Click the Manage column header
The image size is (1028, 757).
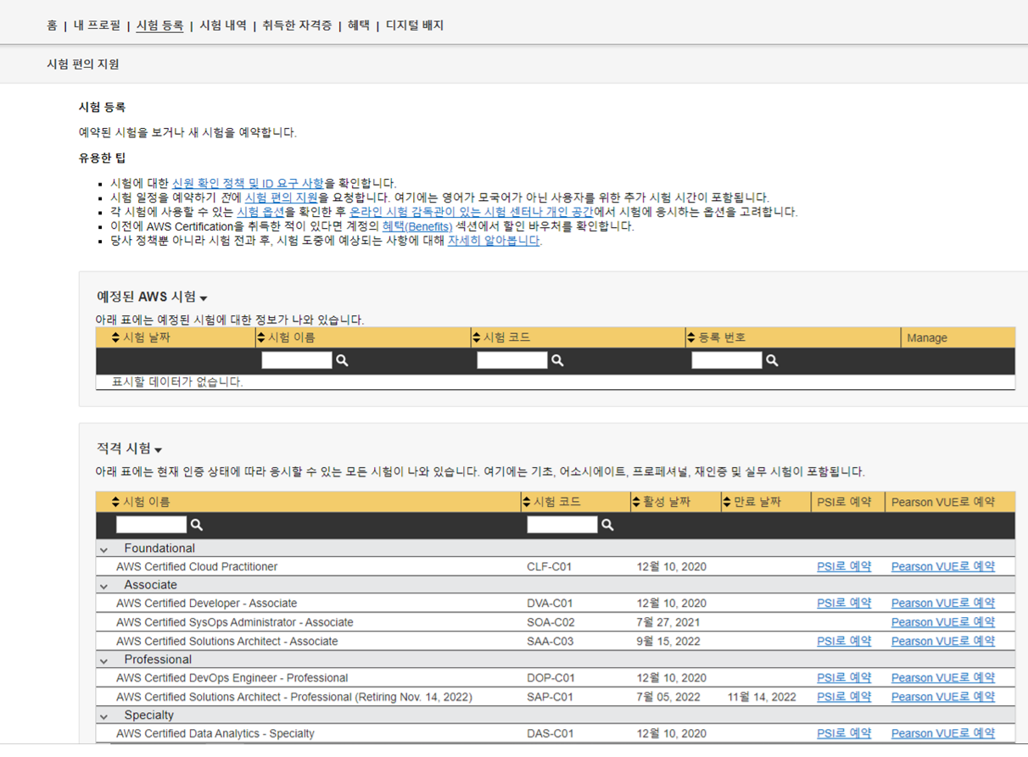click(x=927, y=337)
